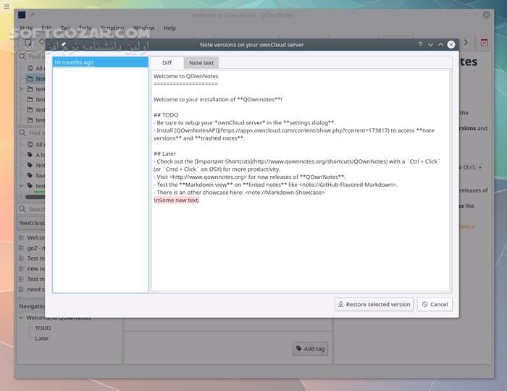Open the "need s" note in notes list
This screenshot has height=391, width=507.
pos(32,289)
